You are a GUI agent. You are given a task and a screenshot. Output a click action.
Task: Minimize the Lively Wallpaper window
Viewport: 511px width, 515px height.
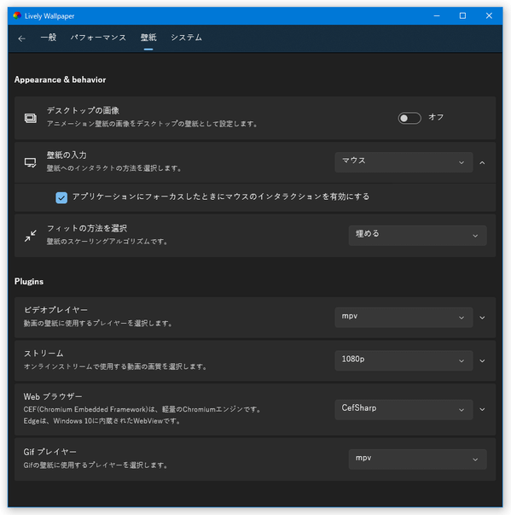point(437,15)
